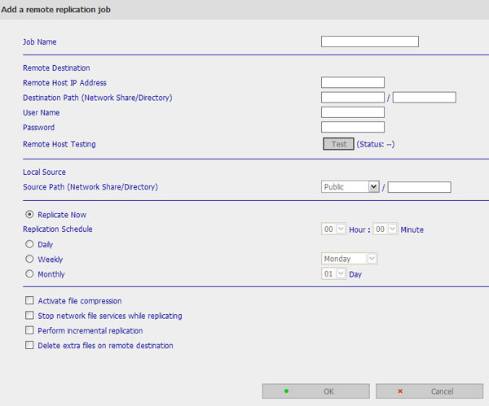
Task: Select the Weekly schedule radio button
Action: [29, 259]
